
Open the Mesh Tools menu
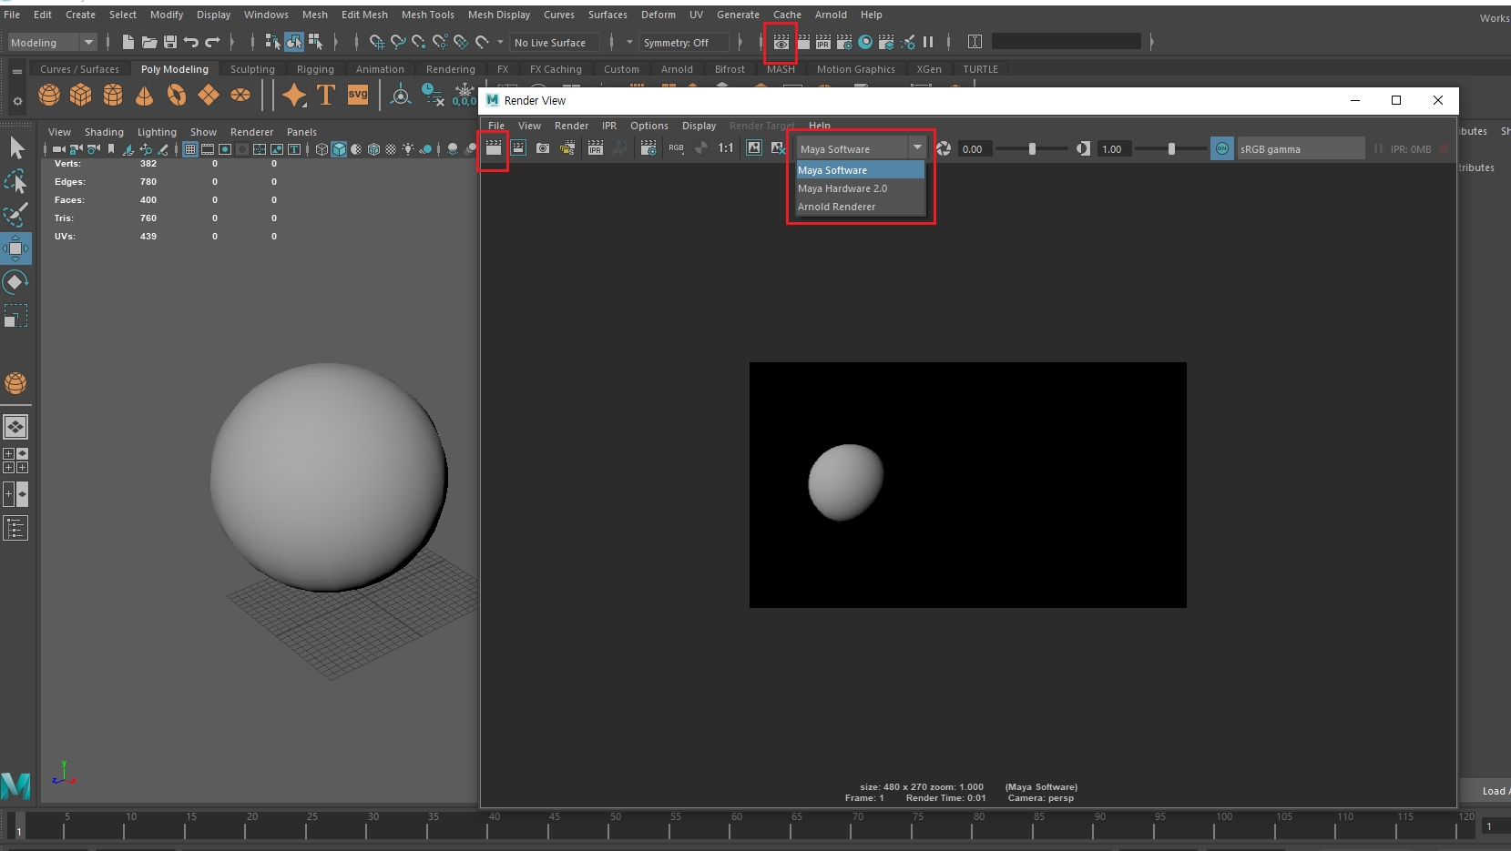[427, 15]
